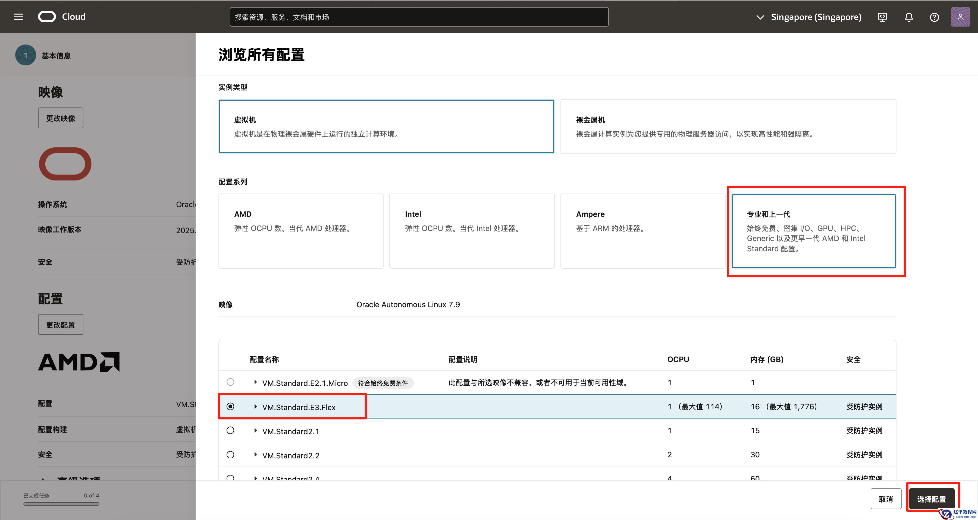Select the VM.Standard.E3.Flex radio button

[230, 406]
